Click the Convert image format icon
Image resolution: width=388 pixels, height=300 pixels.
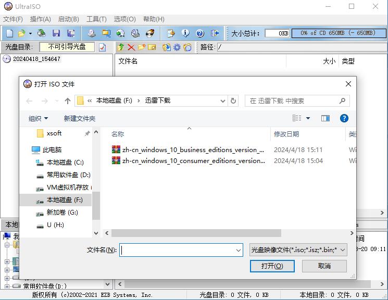click(x=121, y=33)
